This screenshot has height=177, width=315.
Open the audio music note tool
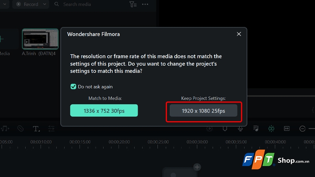5,129
